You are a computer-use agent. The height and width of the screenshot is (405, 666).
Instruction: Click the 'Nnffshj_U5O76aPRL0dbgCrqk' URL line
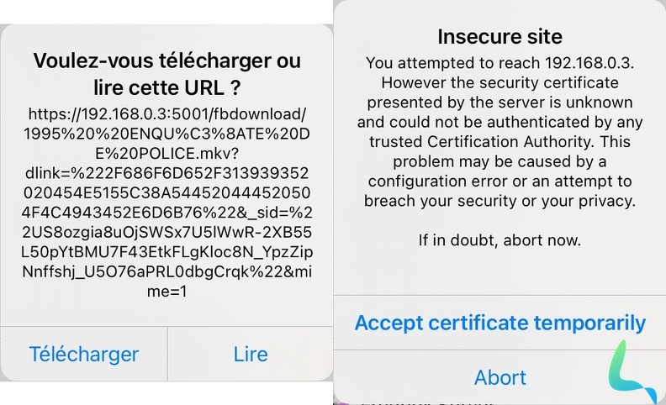pos(167,271)
